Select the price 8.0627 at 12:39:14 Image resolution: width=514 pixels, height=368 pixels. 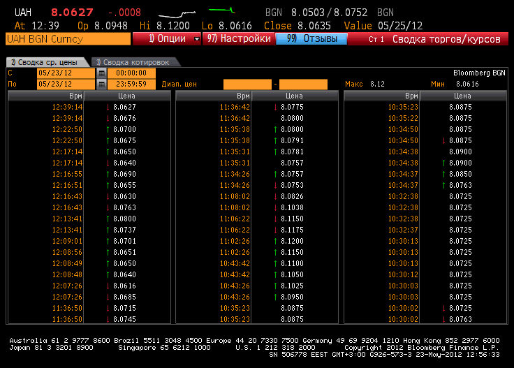[124, 107]
